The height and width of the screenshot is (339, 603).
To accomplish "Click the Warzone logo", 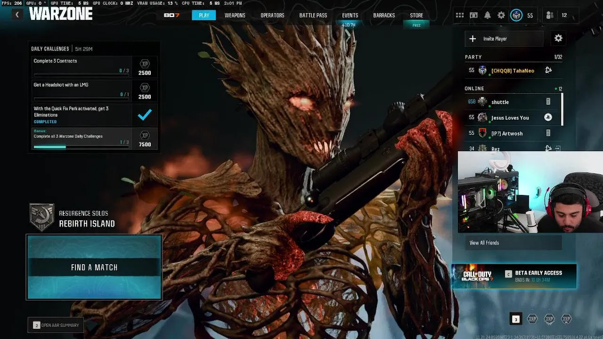I will click(60, 14).
